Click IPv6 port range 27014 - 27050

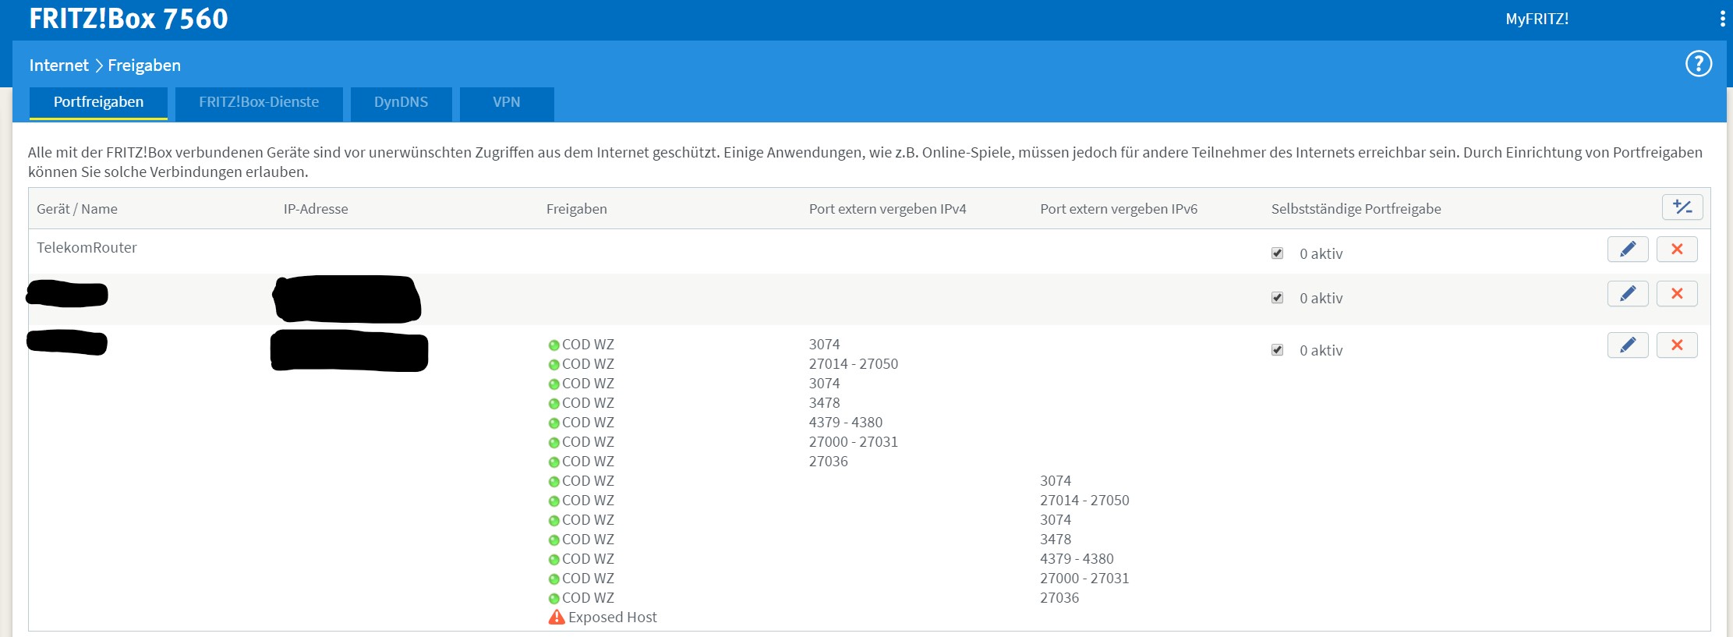click(1084, 501)
